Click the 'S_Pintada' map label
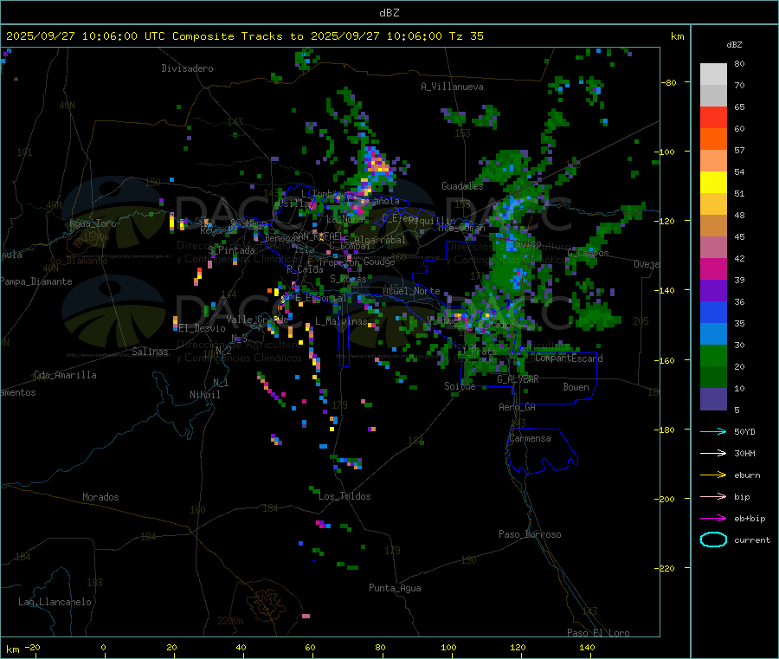The height and width of the screenshot is (659, 779). 231,250
